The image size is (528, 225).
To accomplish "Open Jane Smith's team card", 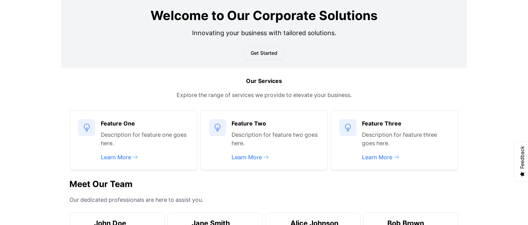I will pos(215,220).
